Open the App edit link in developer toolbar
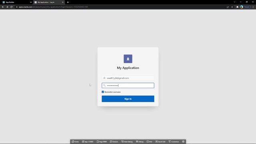This screenshot has height=144, width=256. (x=88, y=142)
